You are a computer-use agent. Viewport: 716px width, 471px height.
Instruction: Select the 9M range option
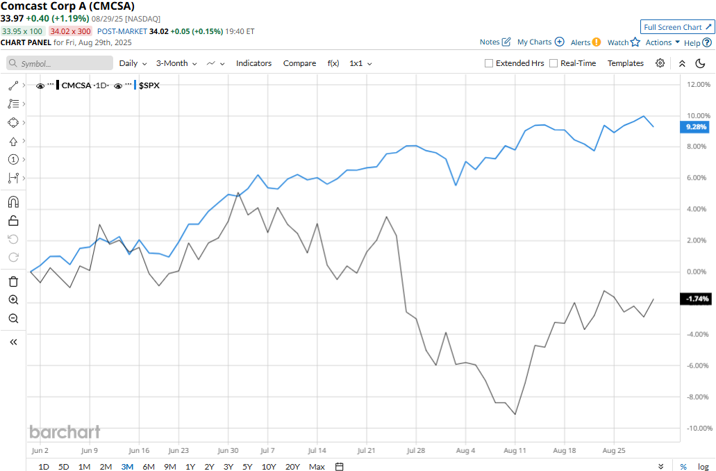pos(170,466)
